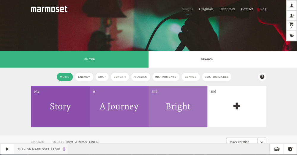Open Originals in the top navigation
Image resolution: width=297 pixels, height=155 pixels.
pyautogui.click(x=206, y=9)
